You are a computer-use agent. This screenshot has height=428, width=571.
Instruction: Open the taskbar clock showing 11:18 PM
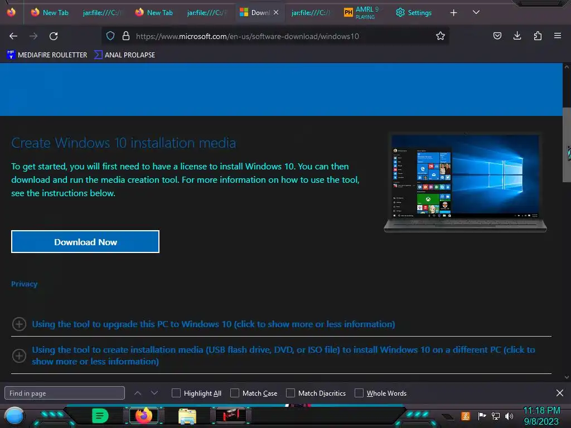[541, 416]
